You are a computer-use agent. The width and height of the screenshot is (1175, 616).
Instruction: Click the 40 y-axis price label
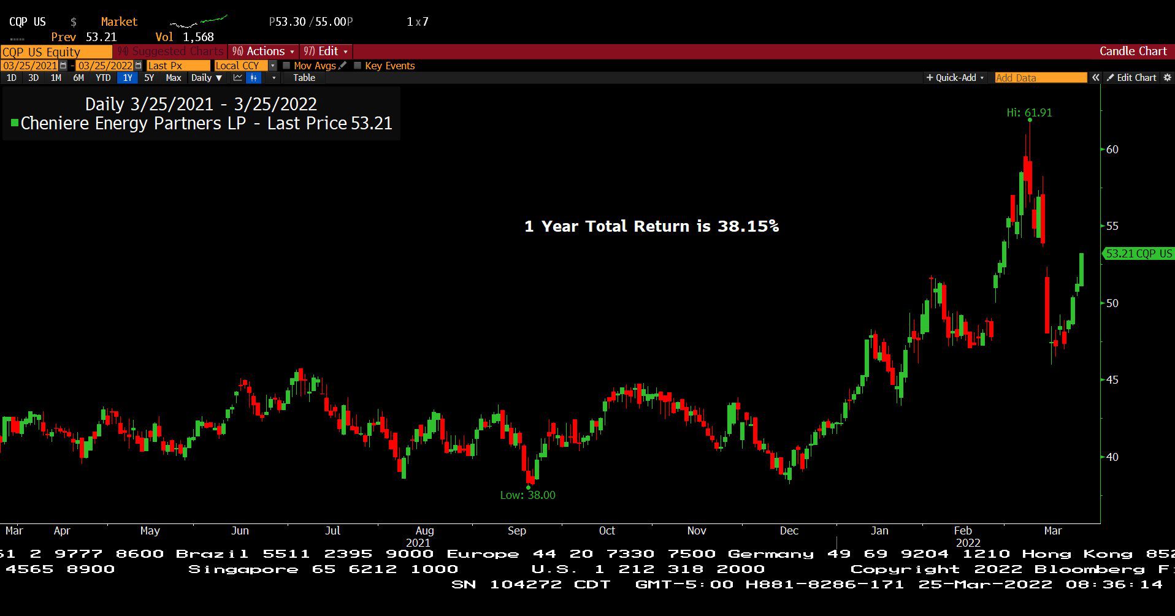[1112, 457]
